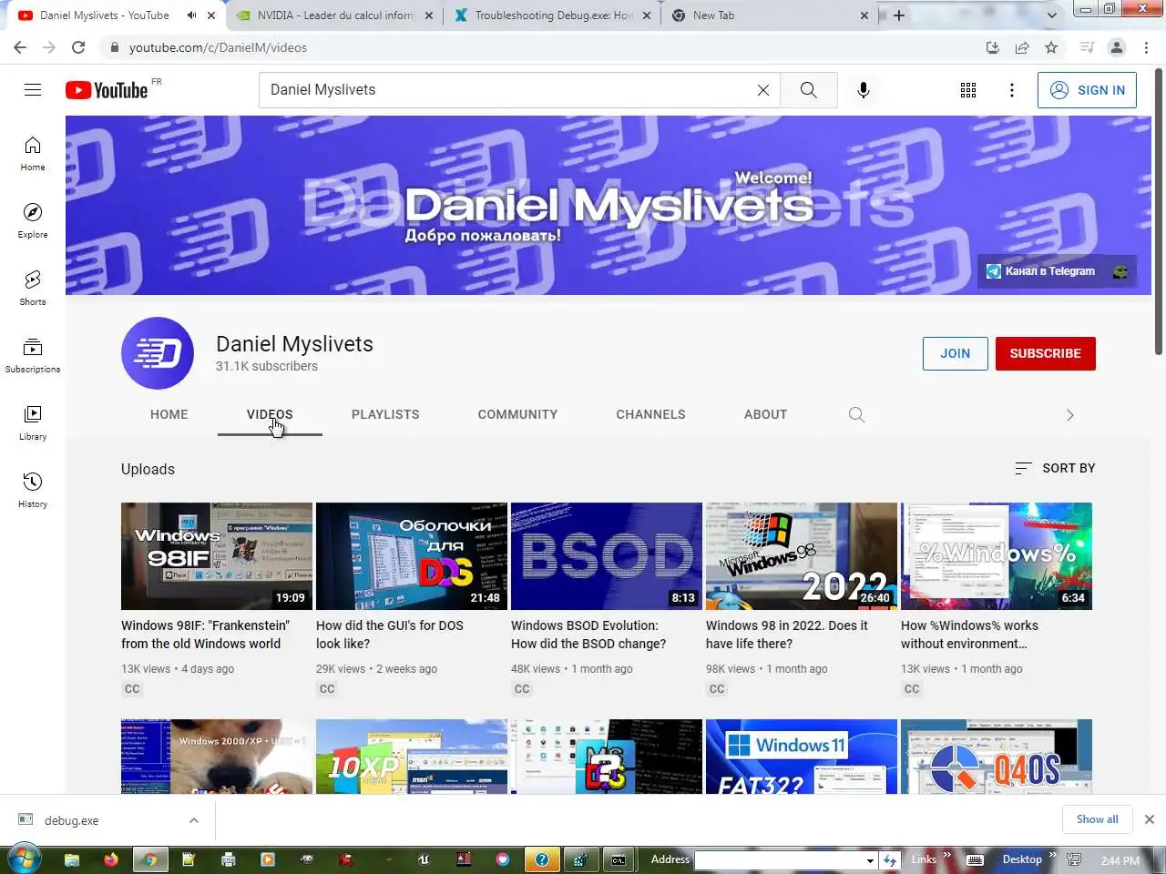Expand the taskbar Desktop toolbar chevron
The width and height of the screenshot is (1166, 874).
pyautogui.click(x=1052, y=855)
